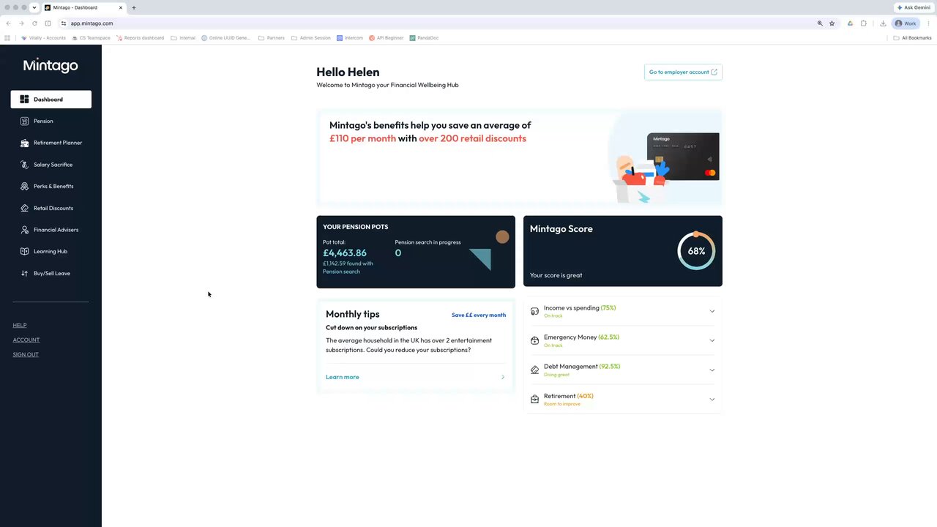Click the Ask Gemini button
The width and height of the screenshot is (937, 527).
[x=914, y=7]
